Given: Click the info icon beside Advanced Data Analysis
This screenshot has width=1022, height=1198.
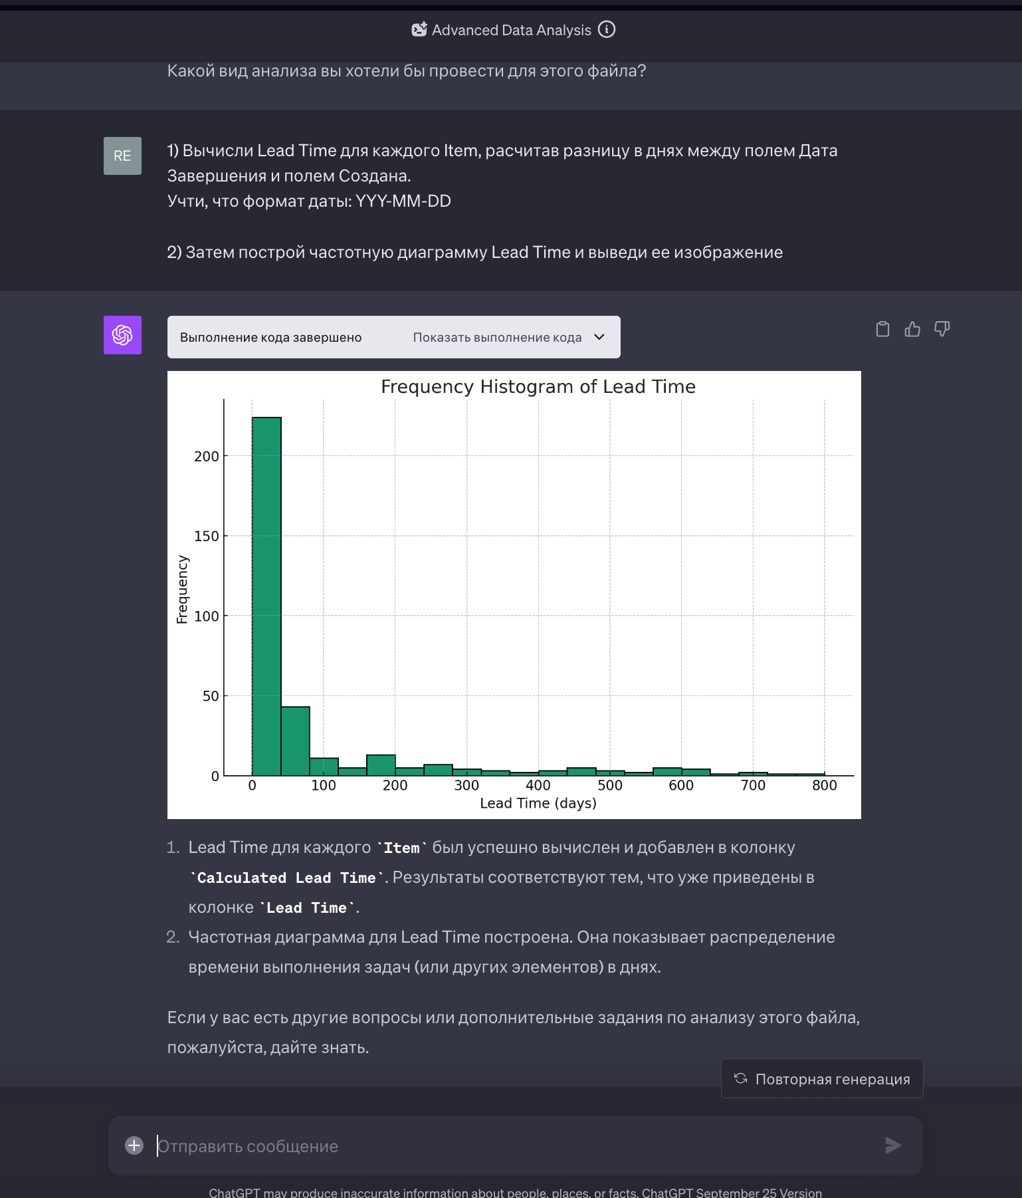Looking at the screenshot, I should click(x=607, y=30).
